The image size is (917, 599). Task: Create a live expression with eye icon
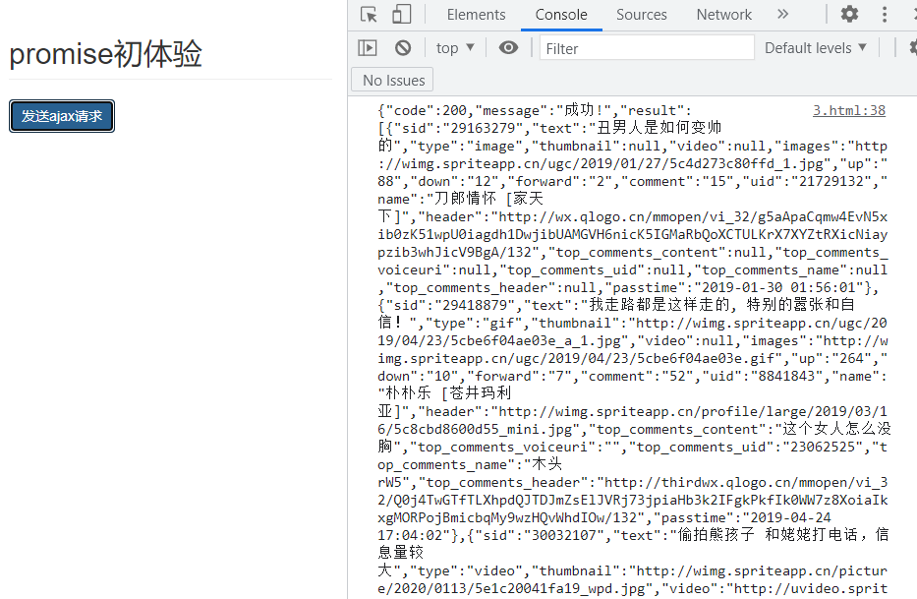tap(508, 47)
